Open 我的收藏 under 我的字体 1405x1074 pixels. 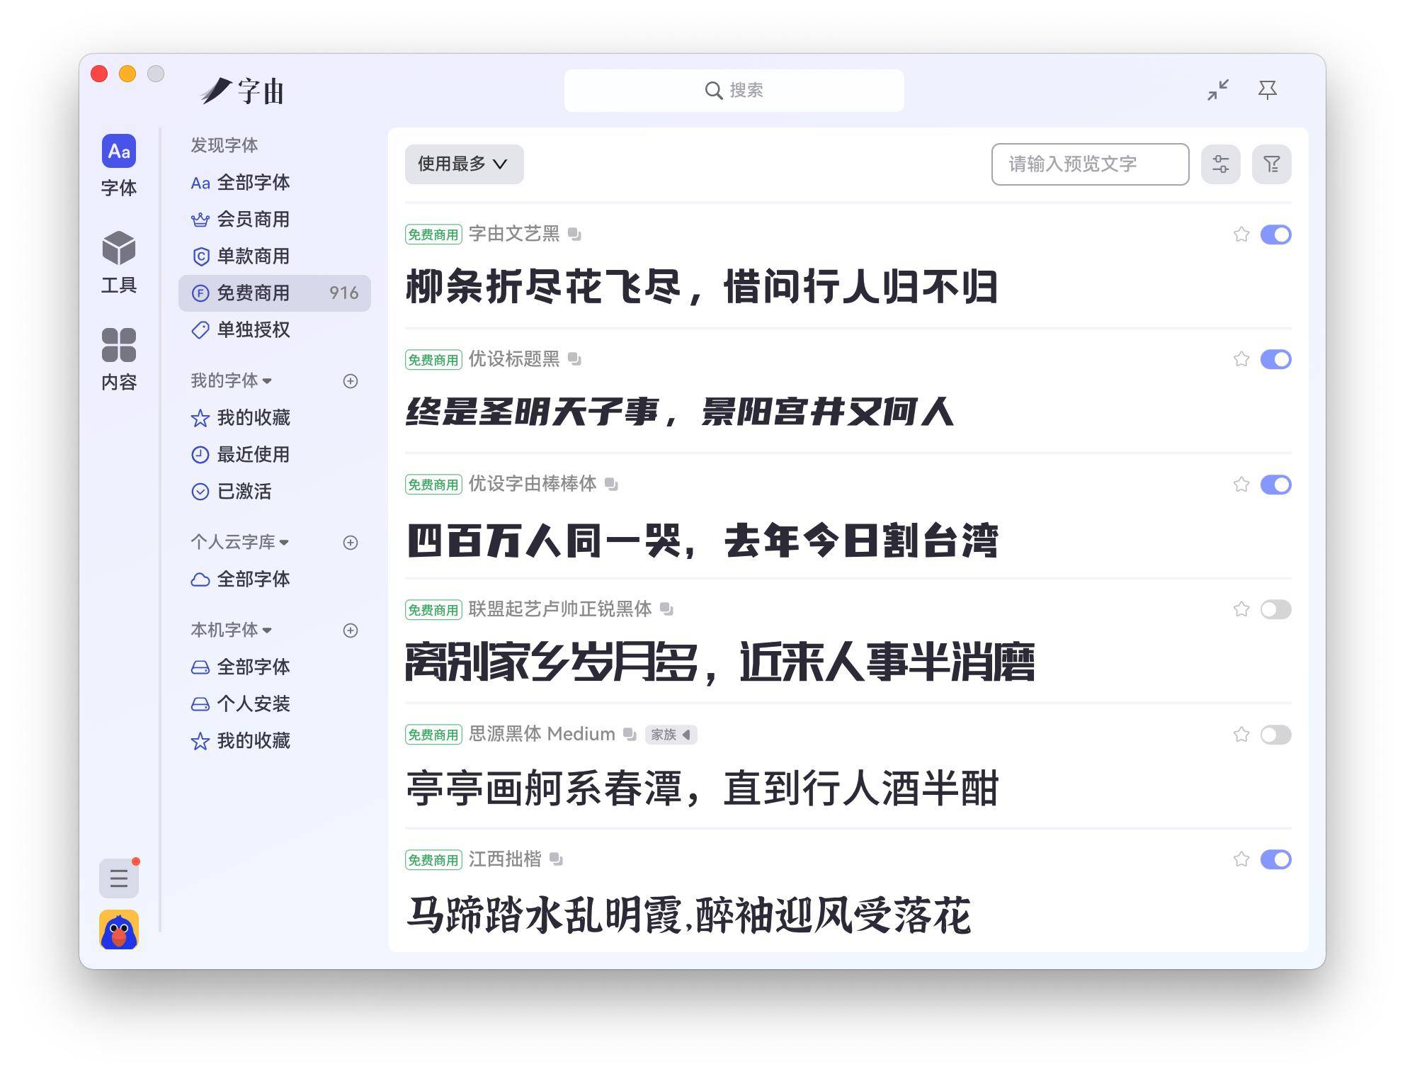tap(255, 418)
